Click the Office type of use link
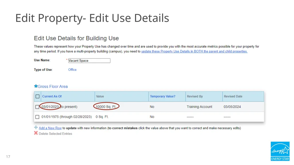 [72, 70]
